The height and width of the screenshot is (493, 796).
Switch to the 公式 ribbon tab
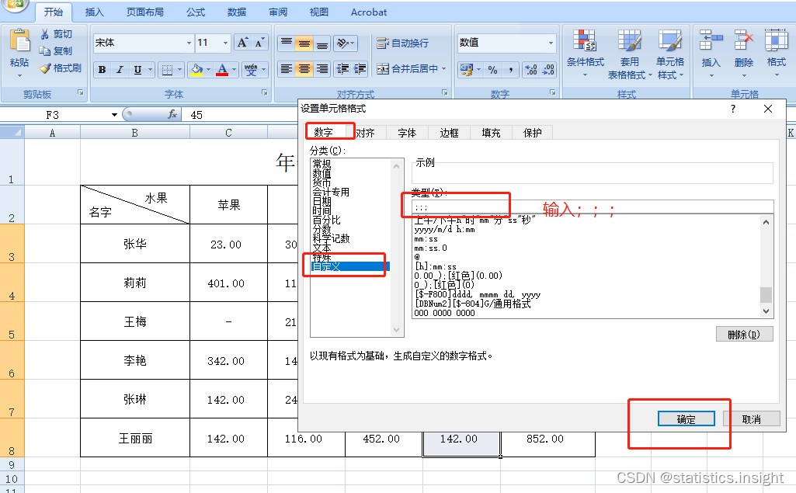pos(196,12)
